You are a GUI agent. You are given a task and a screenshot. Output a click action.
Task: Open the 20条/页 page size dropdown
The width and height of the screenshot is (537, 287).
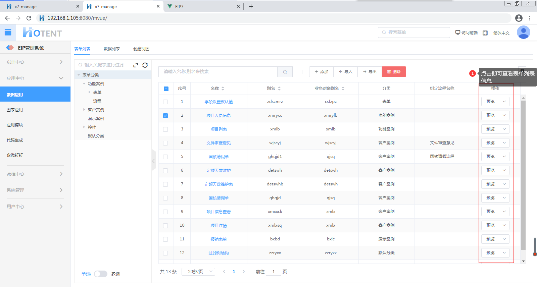coord(198,272)
